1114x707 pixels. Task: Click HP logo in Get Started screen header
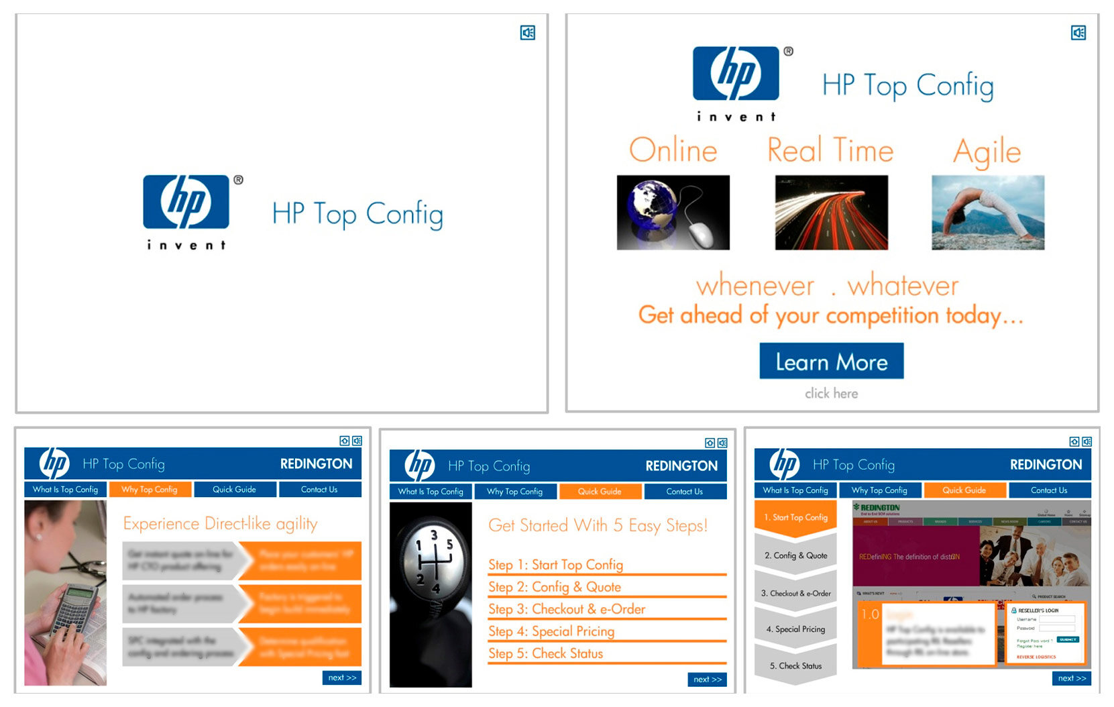point(420,466)
